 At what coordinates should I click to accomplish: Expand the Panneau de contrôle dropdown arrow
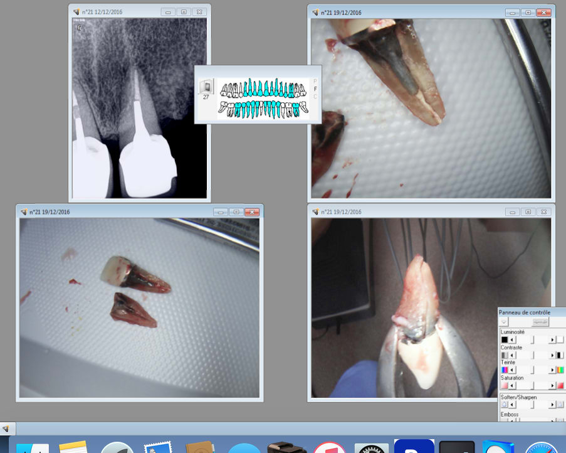point(505,322)
